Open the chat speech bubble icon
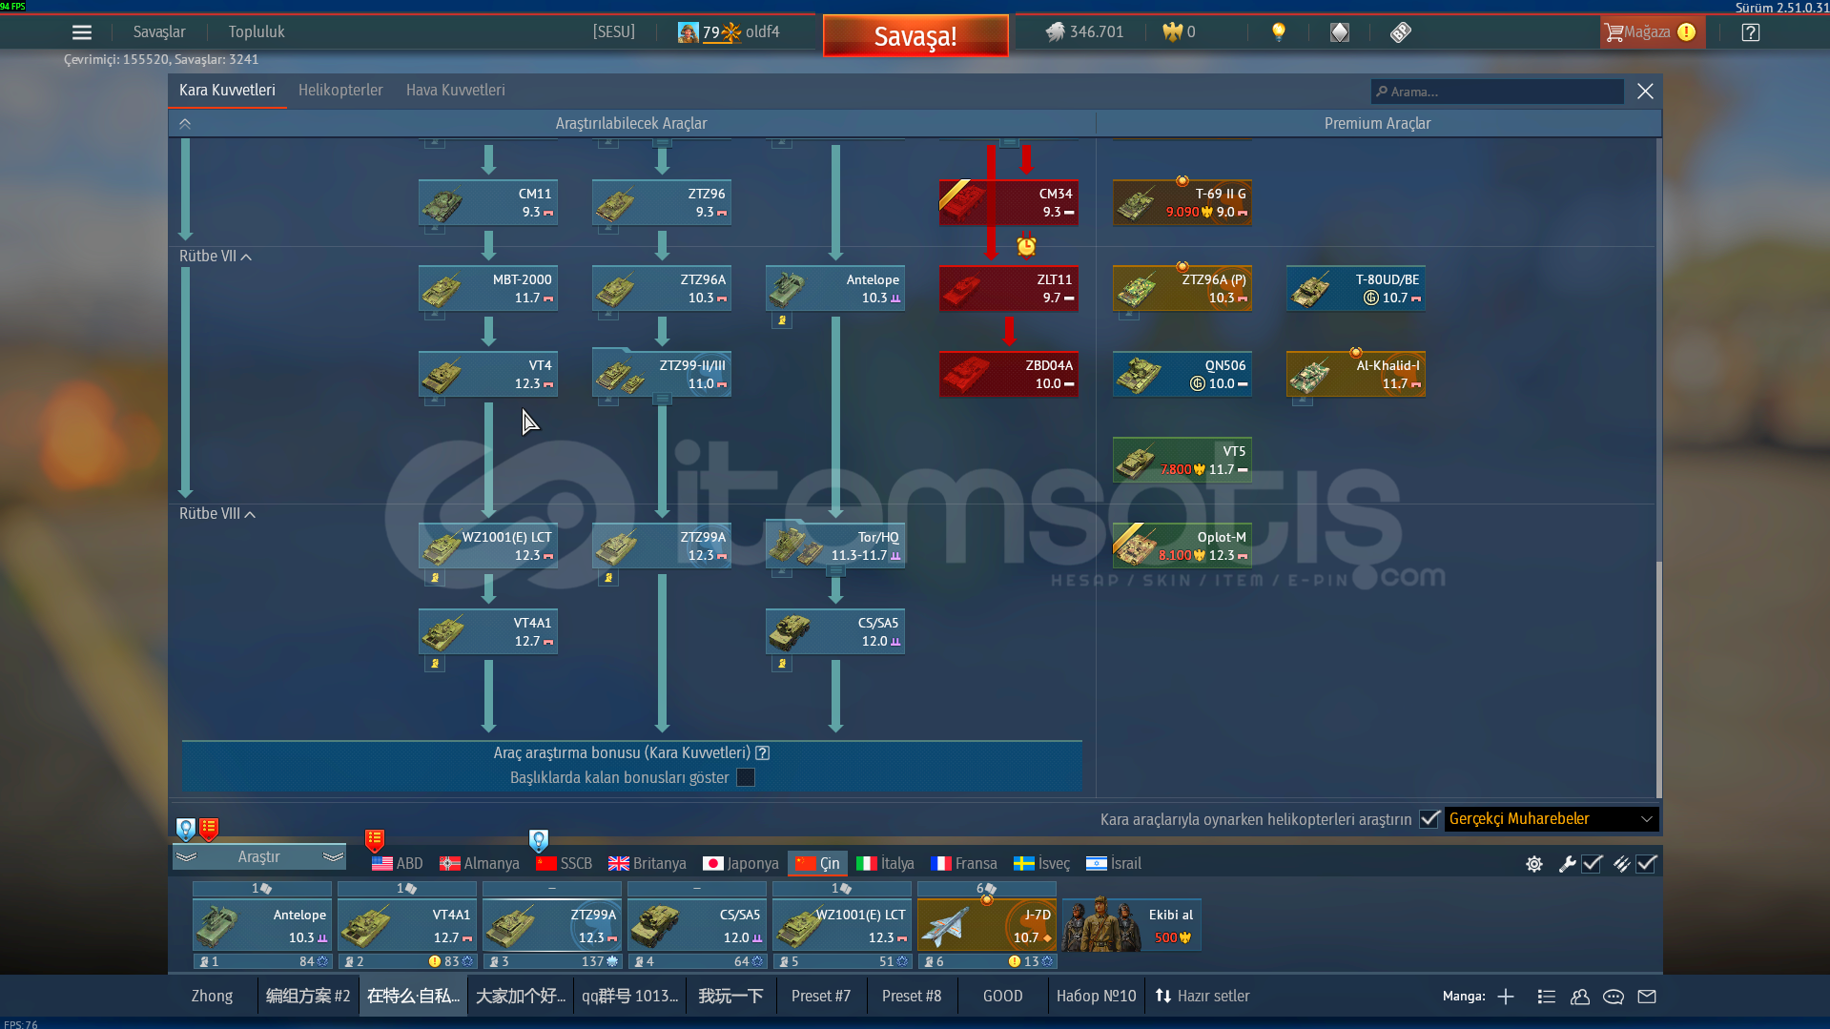Viewport: 1830px width, 1029px height. (x=1614, y=997)
